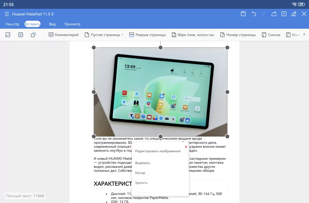Add a comment via Комментарий
This screenshot has width=309, height=203.
point(63,35)
